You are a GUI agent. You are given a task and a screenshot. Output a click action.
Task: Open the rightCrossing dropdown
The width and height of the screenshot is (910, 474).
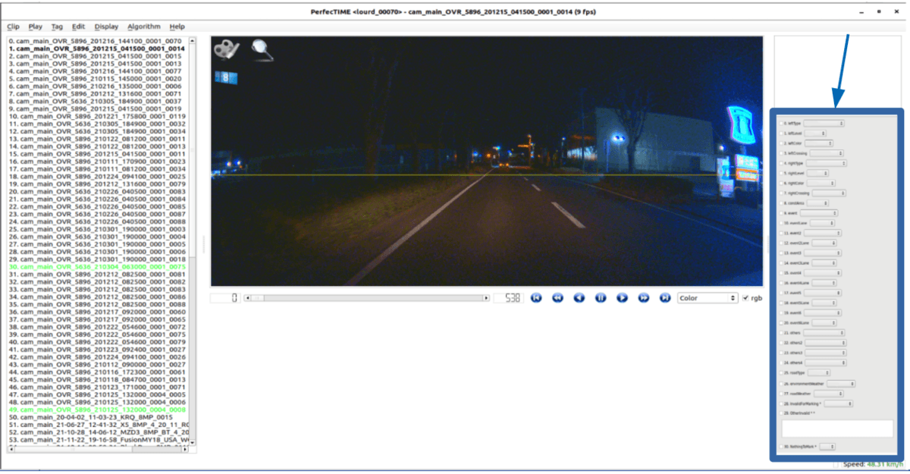[829, 193]
